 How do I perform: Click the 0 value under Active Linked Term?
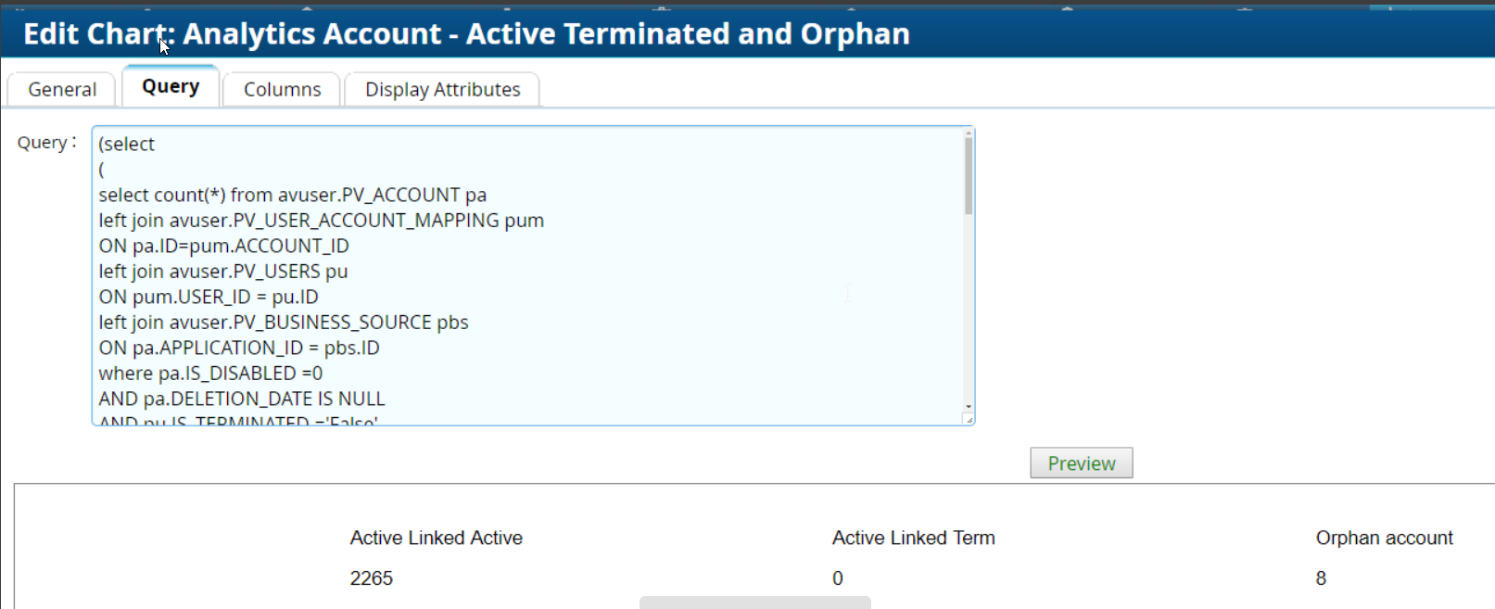point(838,578)
